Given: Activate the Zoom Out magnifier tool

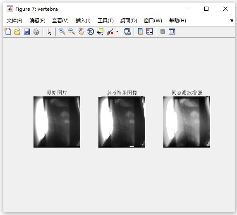Looking at the screenshot, I should click(x=72, y=31).
